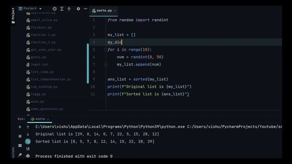292x164 pixels.
Task: Click 'Process finished with exit code 0' text
Action: coord(74,156)
